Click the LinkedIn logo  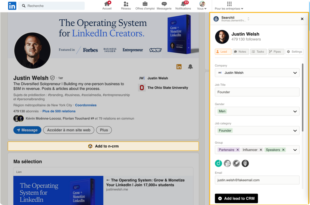click(12, 6)
